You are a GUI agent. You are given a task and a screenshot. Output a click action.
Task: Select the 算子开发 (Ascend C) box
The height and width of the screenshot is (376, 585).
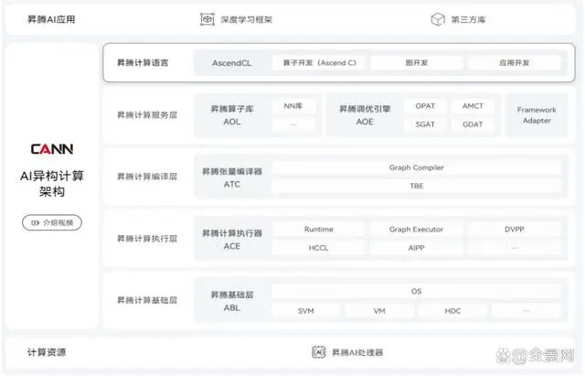319,63
